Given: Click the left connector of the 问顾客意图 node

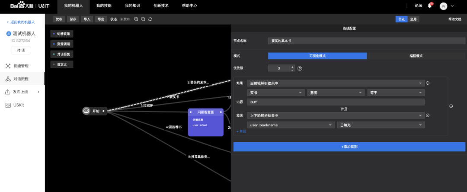Looking at the screenshot, I should tap(191, 112).
